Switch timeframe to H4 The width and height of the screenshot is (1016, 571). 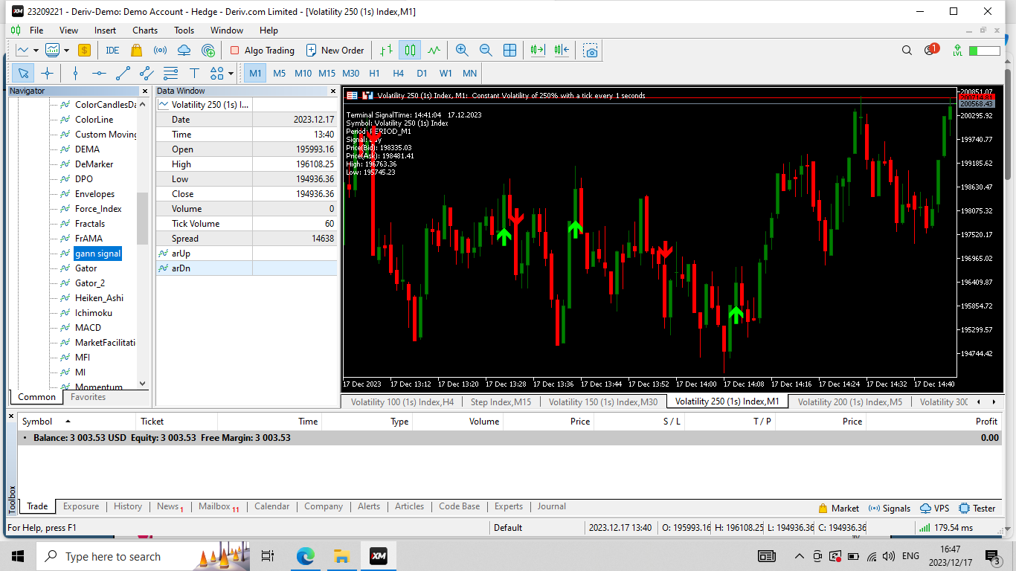398,73
